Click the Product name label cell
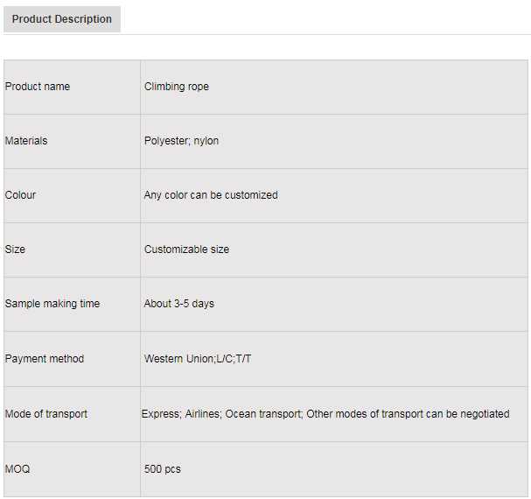531x499 pixels. [x=38, y=87]
